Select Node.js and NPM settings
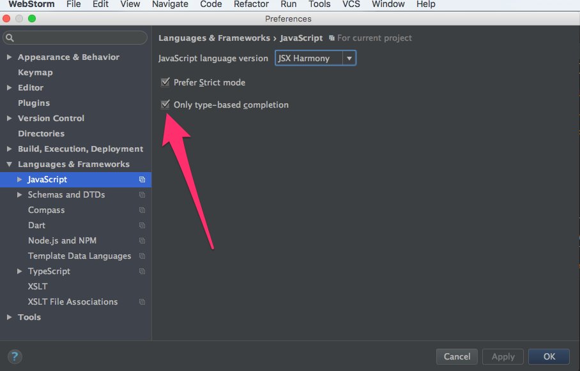The image size is (580, 371). [x=62, y=241]
